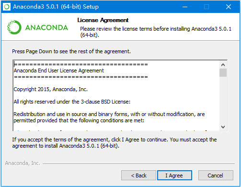Click the license box scroll down arrow
Image resolution: width=241 pixels, height=187 pixels.
tap(223, 127)
